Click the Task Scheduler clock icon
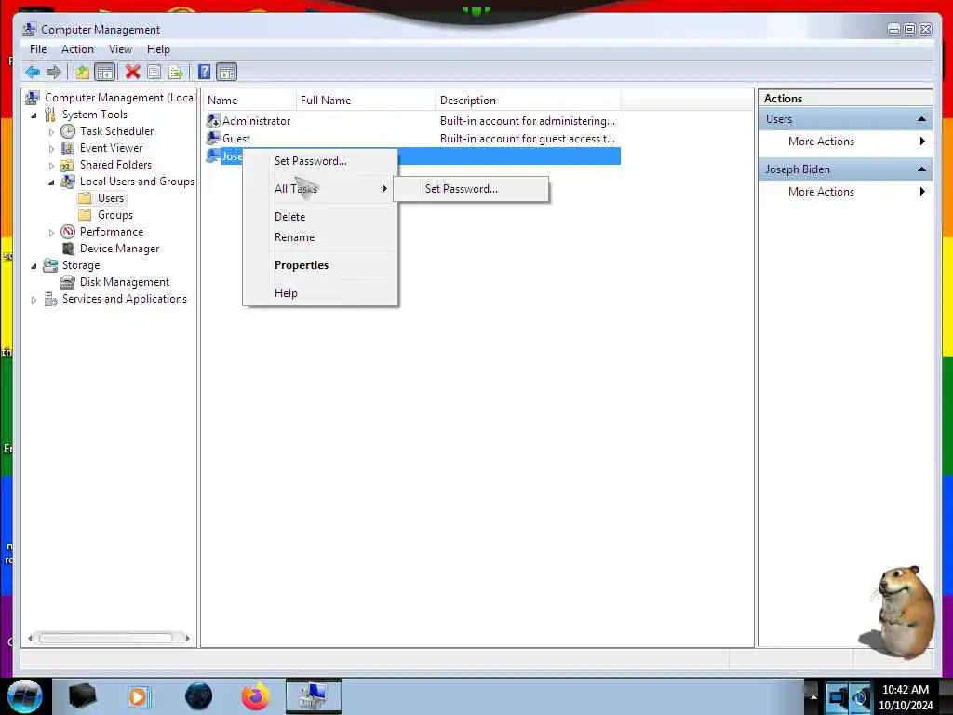This screenshot has height=715, width=953. point(68,130)
